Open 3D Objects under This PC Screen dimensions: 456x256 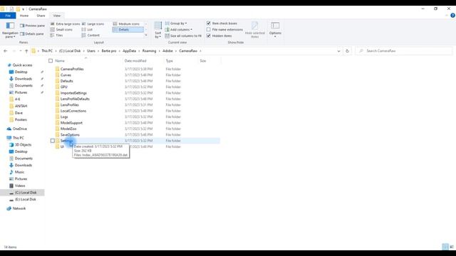[x=24, y=144]
